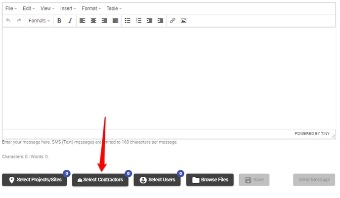Viewport: 340px width, 198px height.
Task: Align text left
Action: tap(82, 21)
